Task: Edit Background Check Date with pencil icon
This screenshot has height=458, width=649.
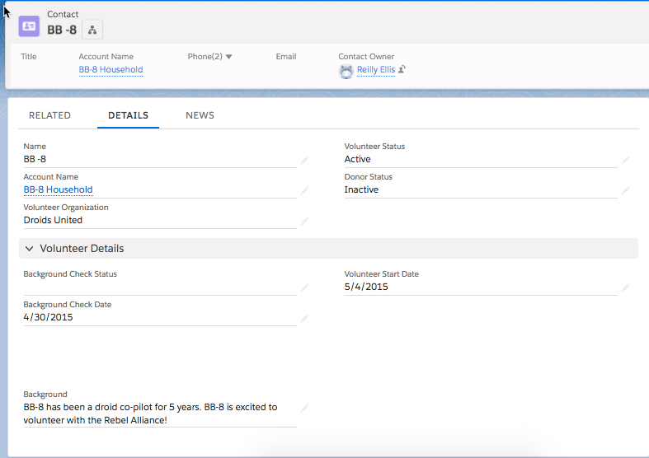Action: (x=304, y=318)
